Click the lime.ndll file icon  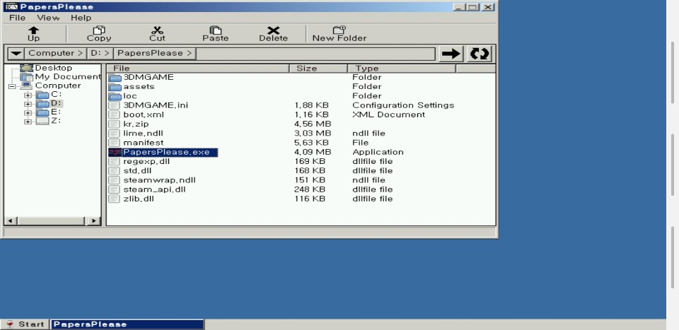coord(114,134)
